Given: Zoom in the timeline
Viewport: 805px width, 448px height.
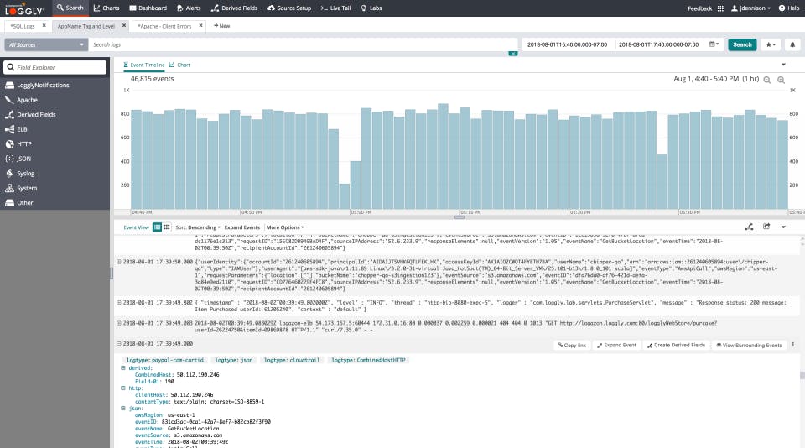Looking at the screenshot, I should tap(781, 80).
